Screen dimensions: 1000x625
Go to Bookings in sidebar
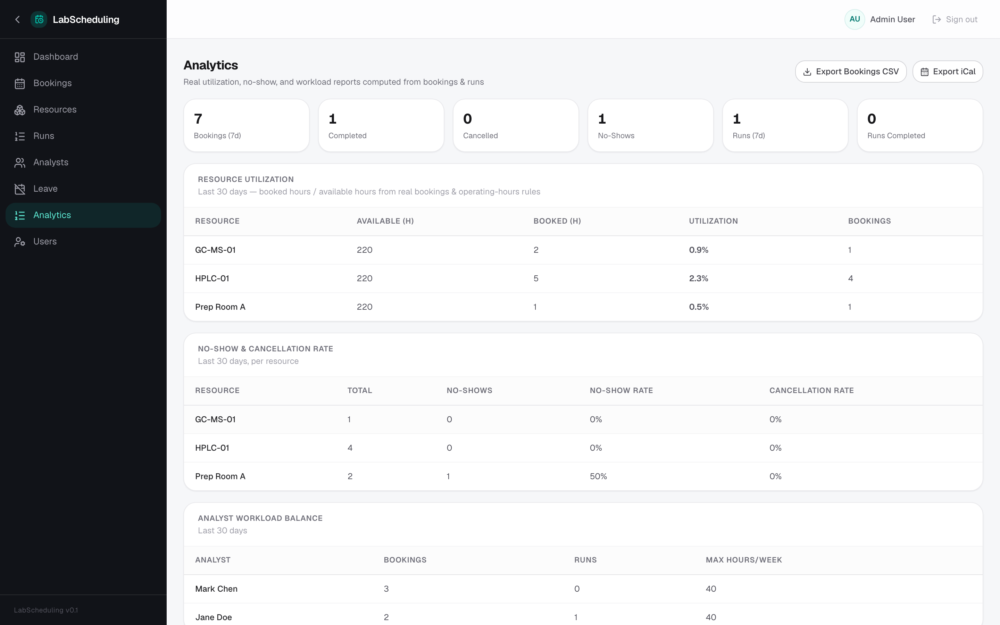coord(83,83)
